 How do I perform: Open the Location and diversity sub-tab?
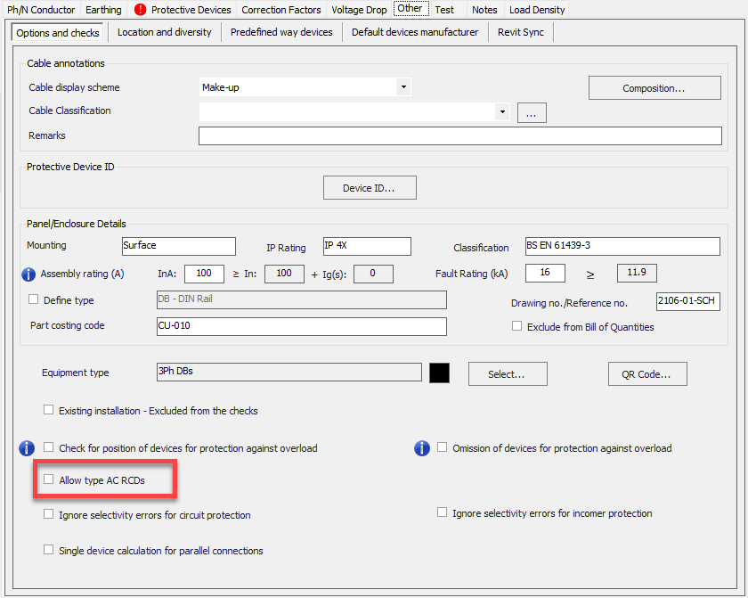pyautogui.click(x=165, y=32)
